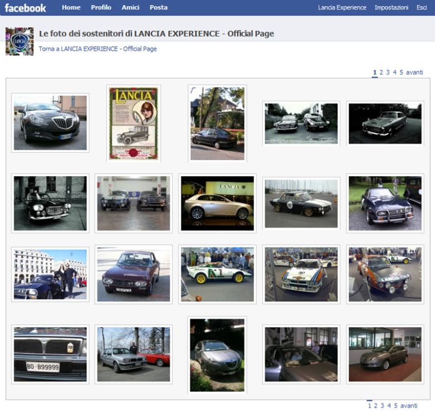This screenshot has width=435, height=414.
Task: Open the Profilo menu item
Action: (101, 7)
